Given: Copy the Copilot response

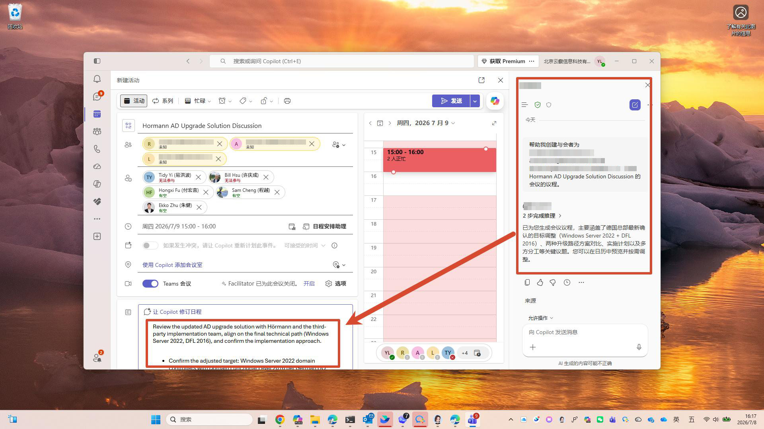Looking at the screenshot, I should pyautogui.click(x=527, y=282).
